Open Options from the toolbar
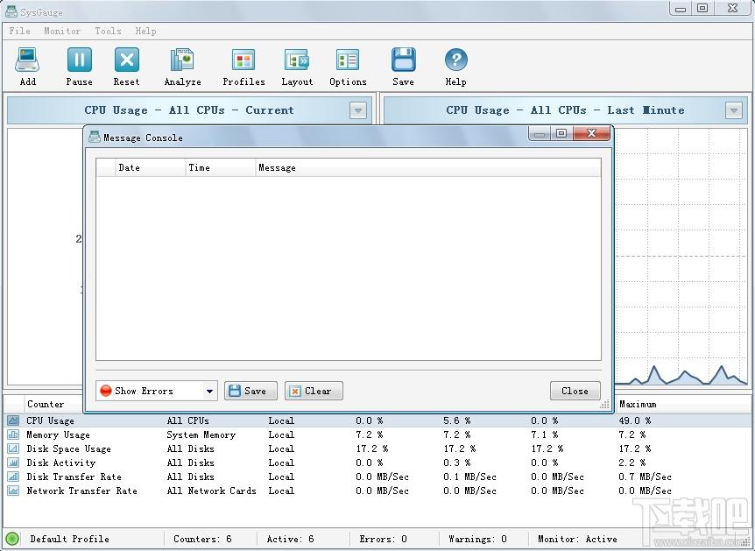 [348, 60]
